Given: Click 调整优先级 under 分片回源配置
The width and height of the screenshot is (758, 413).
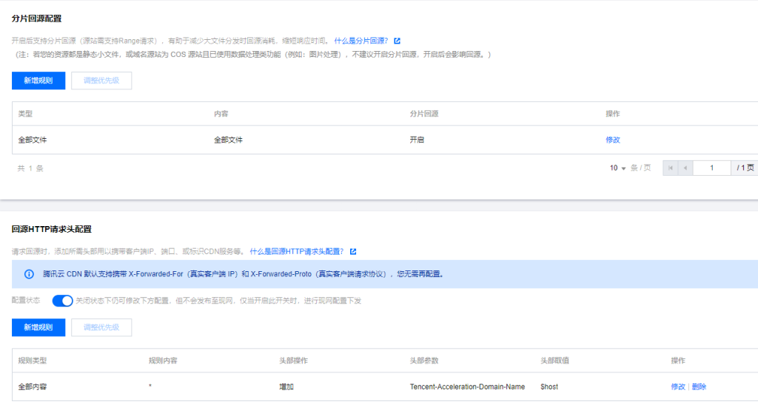Looking at the screenshot, I should (101, 81).
